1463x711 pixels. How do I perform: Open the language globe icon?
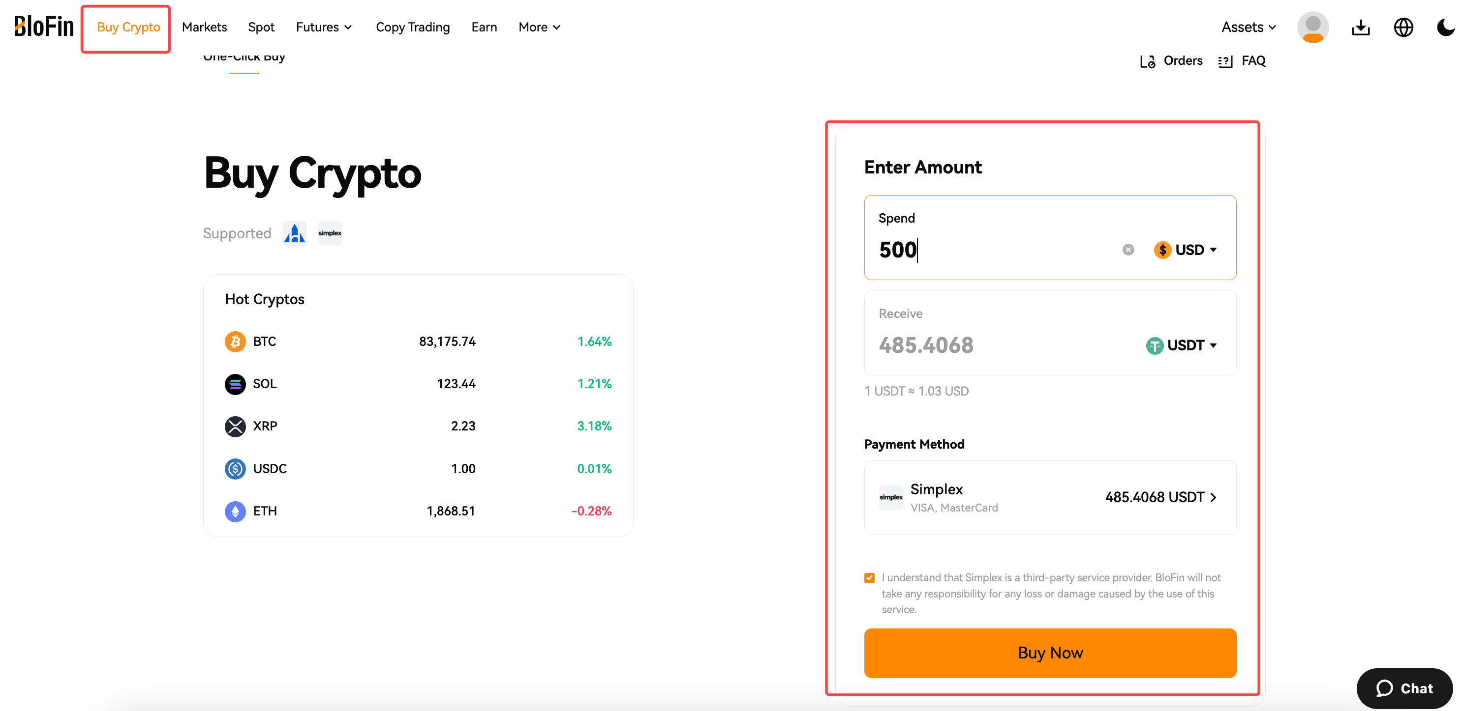tap(1403, 27)
